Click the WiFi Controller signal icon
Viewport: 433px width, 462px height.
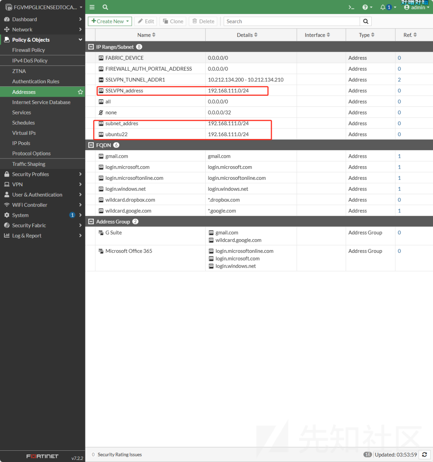pyautogui.click(x=7, y=205)
